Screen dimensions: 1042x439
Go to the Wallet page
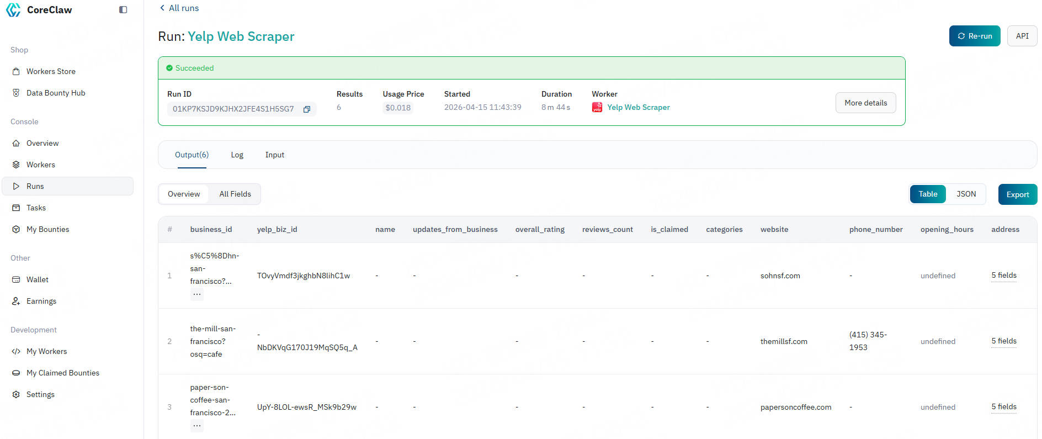click(38, 279)
